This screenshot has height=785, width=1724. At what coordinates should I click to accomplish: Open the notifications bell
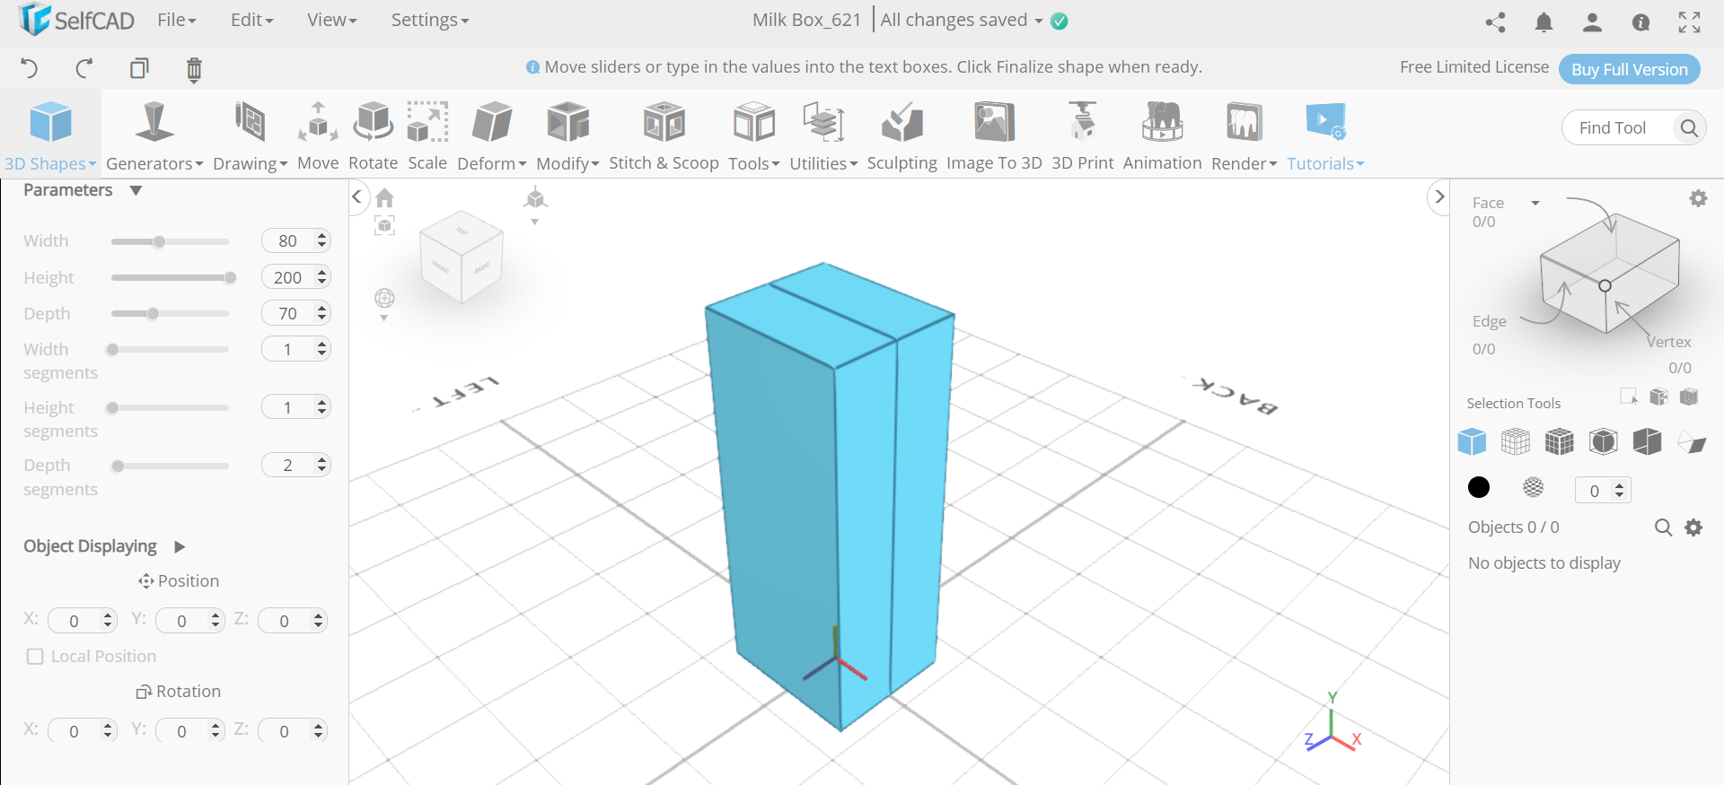[1544, 22]
